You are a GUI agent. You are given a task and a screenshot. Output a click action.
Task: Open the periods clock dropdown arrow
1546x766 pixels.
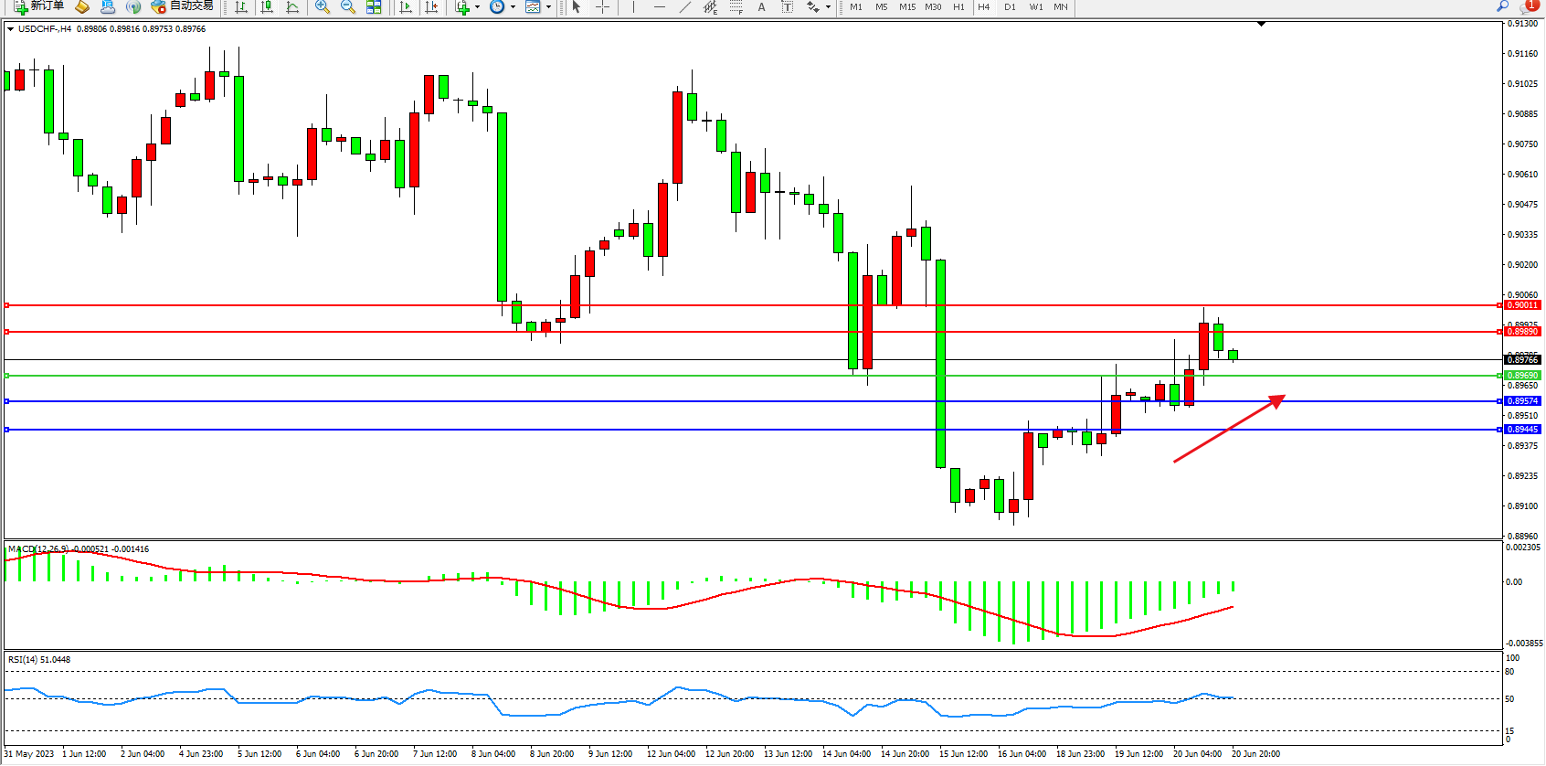513,7
